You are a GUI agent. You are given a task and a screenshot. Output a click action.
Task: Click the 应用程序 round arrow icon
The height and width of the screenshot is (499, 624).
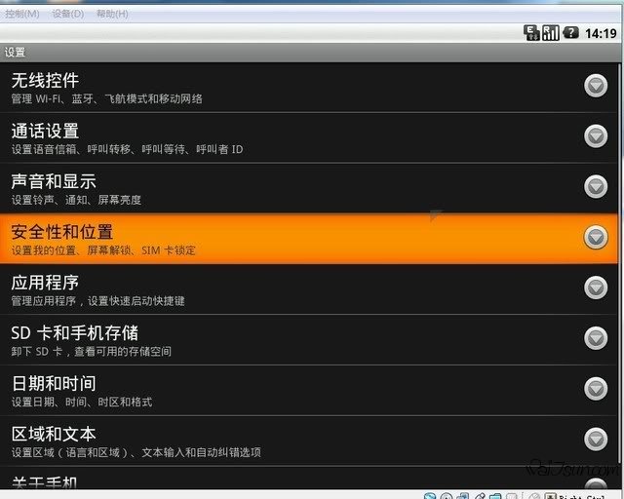pos(596,288)
